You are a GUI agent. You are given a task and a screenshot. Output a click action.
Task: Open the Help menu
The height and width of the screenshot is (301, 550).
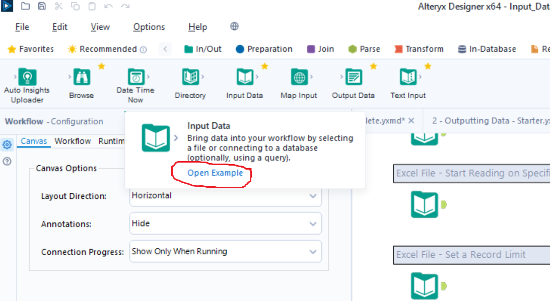coord(197,27)
